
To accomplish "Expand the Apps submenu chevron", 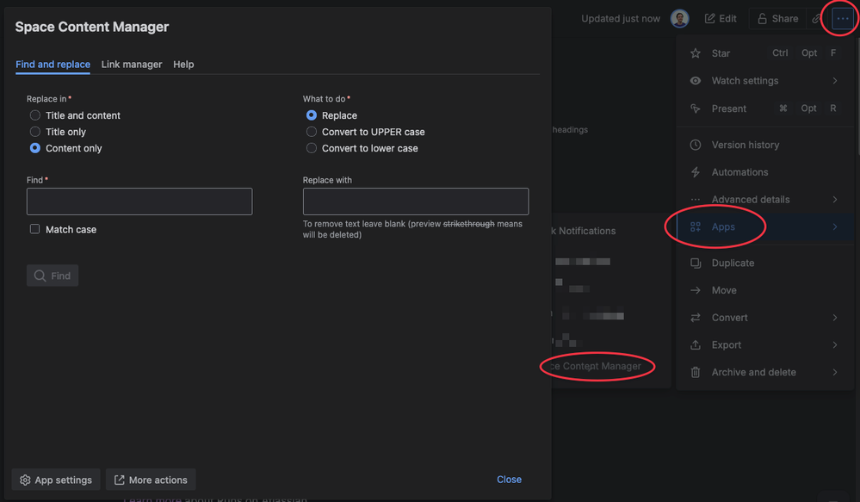I will 835,226.
